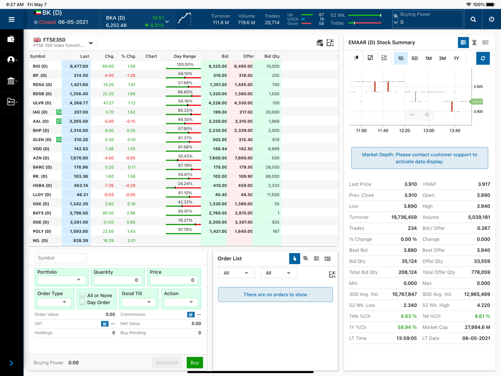Open watchlist customize icon above table
The height and width of the screenshot is (376, 501).
click(320, 43)
